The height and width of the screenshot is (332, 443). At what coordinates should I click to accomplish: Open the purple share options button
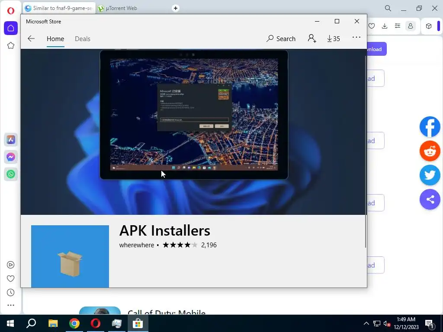click(430, 199)
